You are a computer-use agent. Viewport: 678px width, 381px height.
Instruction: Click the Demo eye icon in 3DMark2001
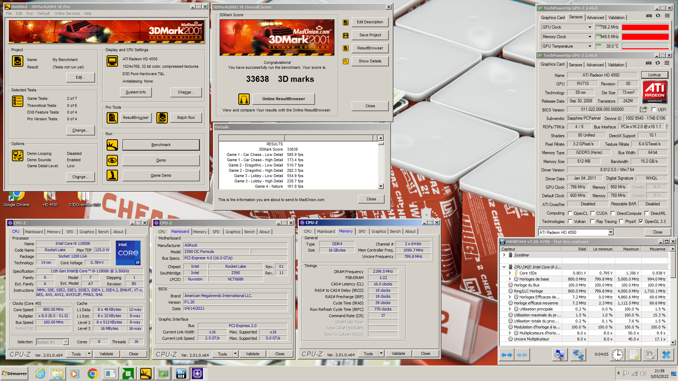click(112, 160)
